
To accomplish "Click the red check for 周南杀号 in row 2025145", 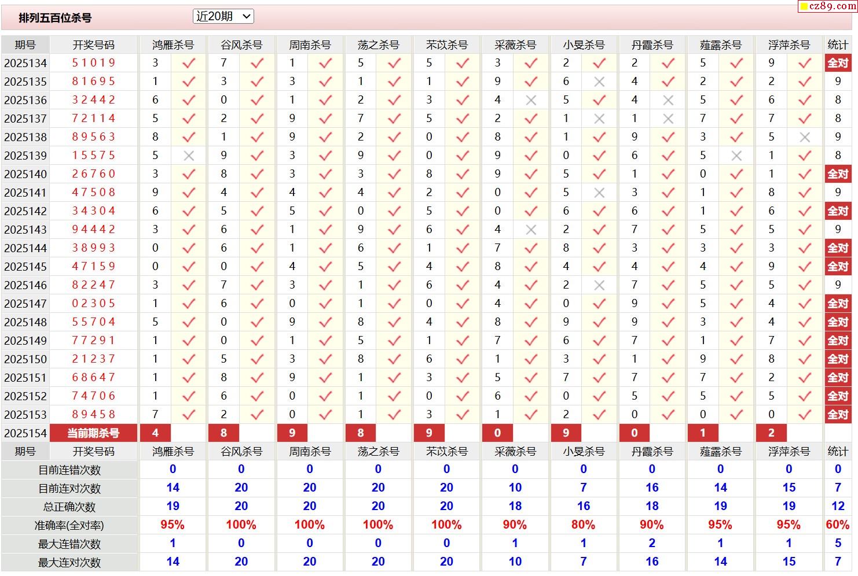I will 325,267.
